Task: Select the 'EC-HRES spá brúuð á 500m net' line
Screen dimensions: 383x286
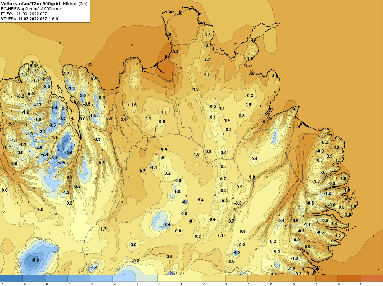Action: click(x=31, y=9)
